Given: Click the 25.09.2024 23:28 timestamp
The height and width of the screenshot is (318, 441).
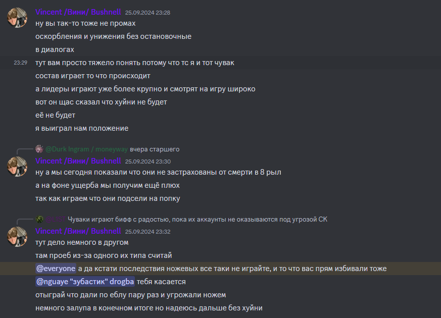Looking at the screenshot, I should (148, 13).
